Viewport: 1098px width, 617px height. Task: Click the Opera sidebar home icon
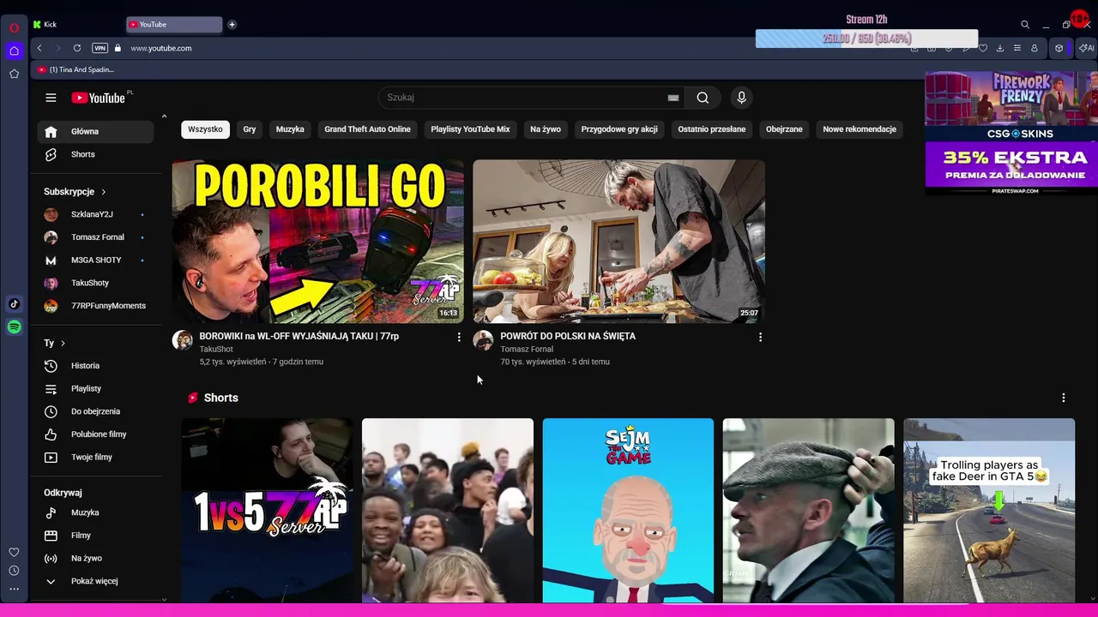coord(14,51)
